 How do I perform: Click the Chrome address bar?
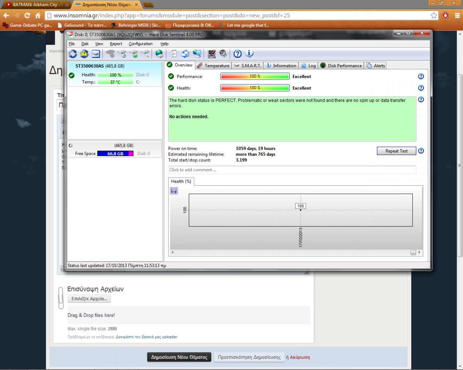241,15
